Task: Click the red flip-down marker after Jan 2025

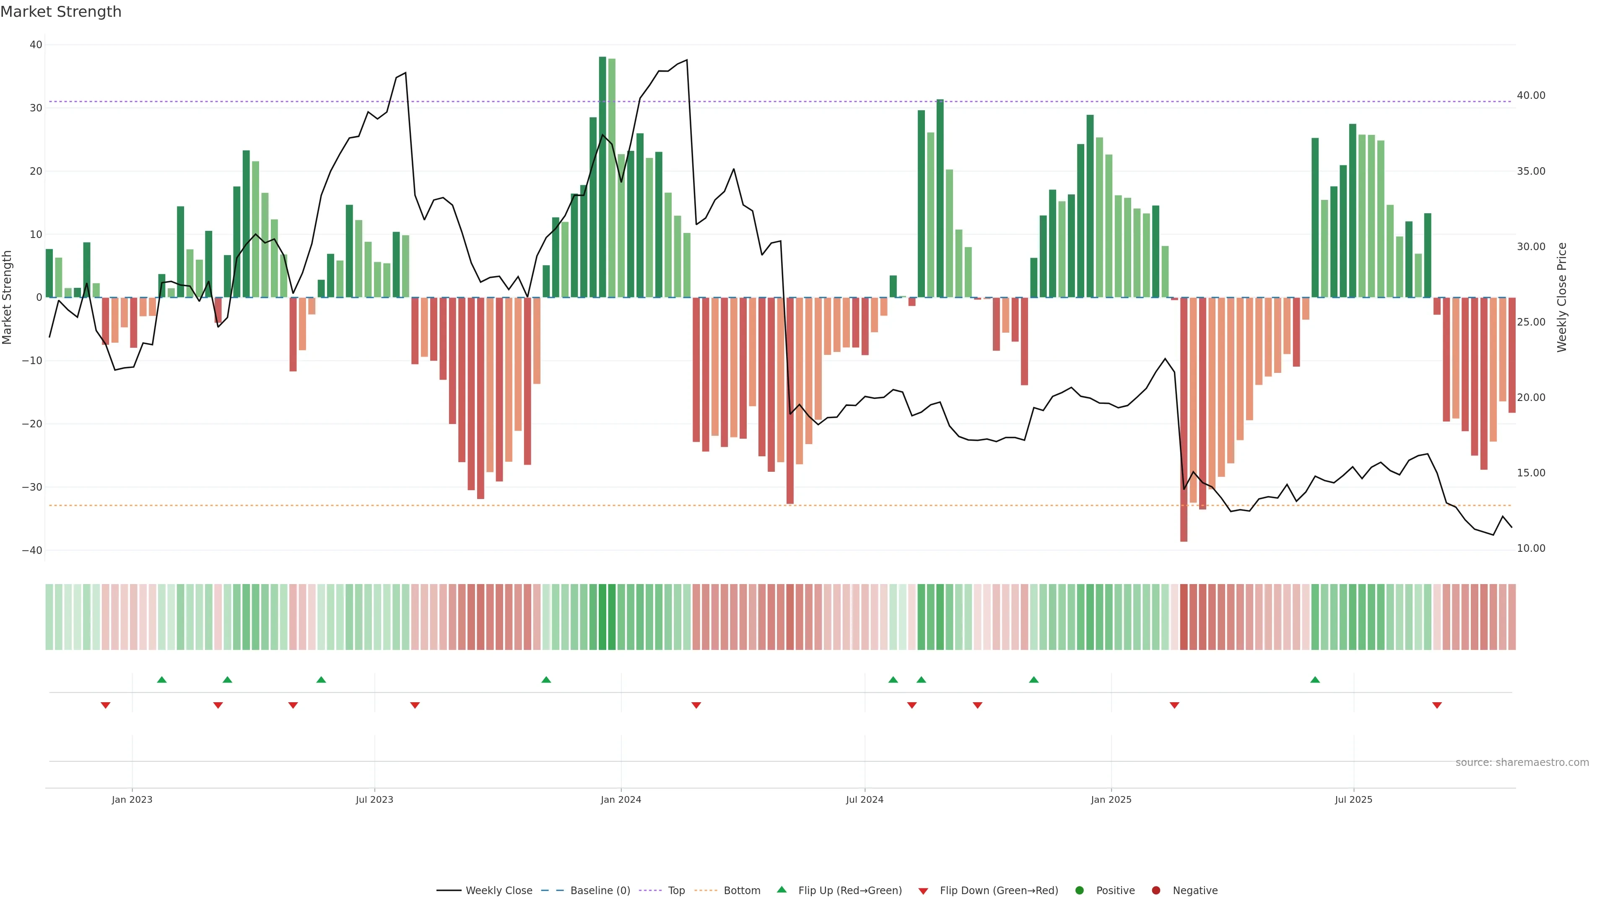Action: click(1174, 705)
